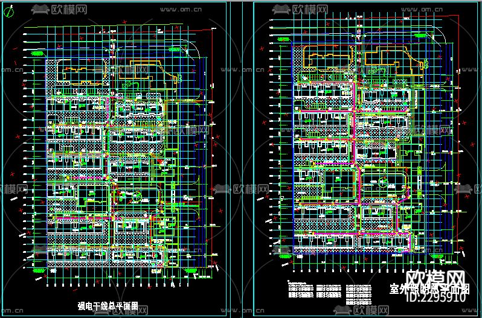Select the title text 强电干线总平面图

108,305
